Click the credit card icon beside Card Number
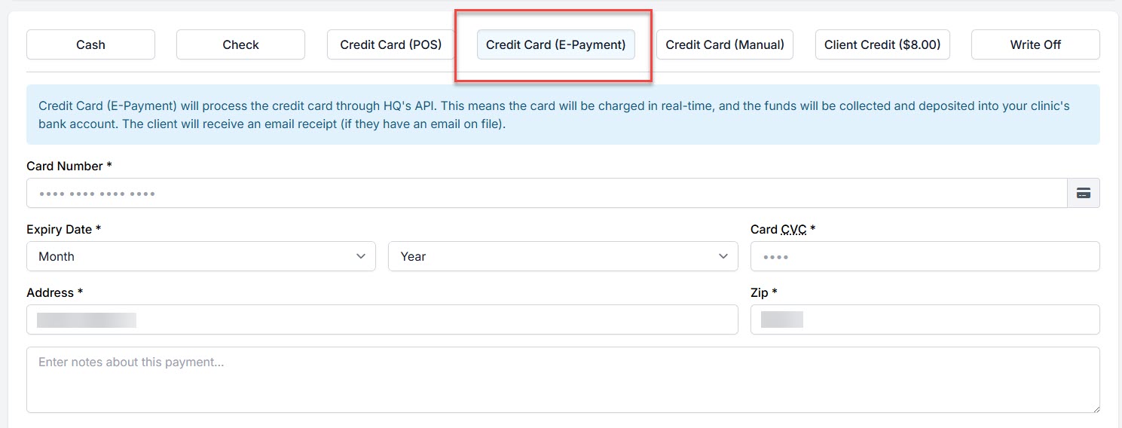The height and width of the screenshot is (428, 1122). click(1084, 194)
